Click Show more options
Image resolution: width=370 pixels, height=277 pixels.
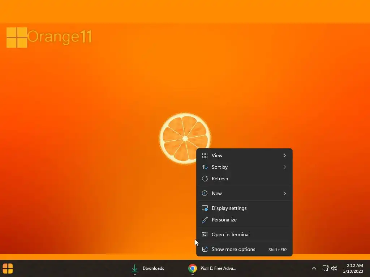[244, 250]
